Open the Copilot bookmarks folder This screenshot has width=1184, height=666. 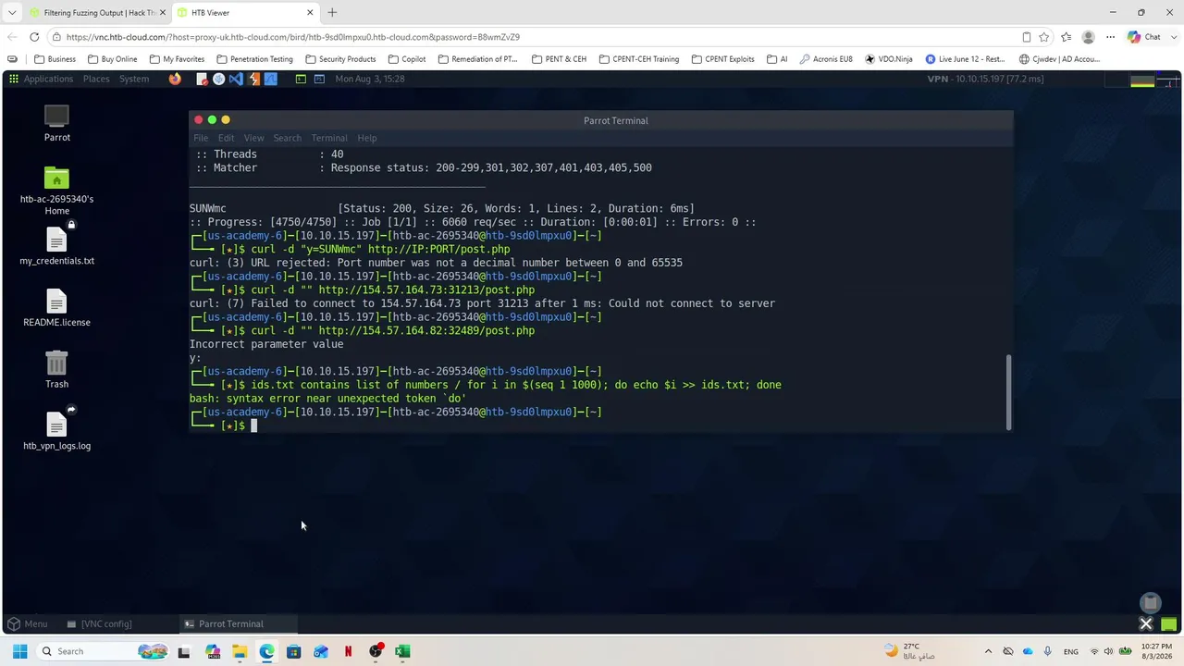(407, 59)
